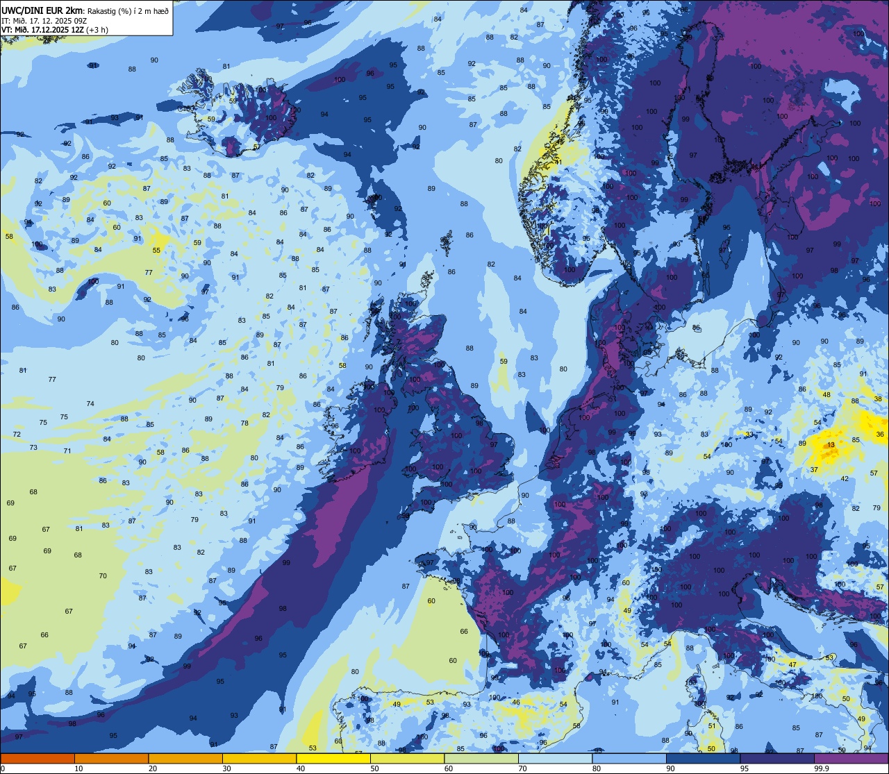The width and height of the screenshot is (889, 774).
Task: Click the "38" humidity value on the map
Action: tap(878, 399)
